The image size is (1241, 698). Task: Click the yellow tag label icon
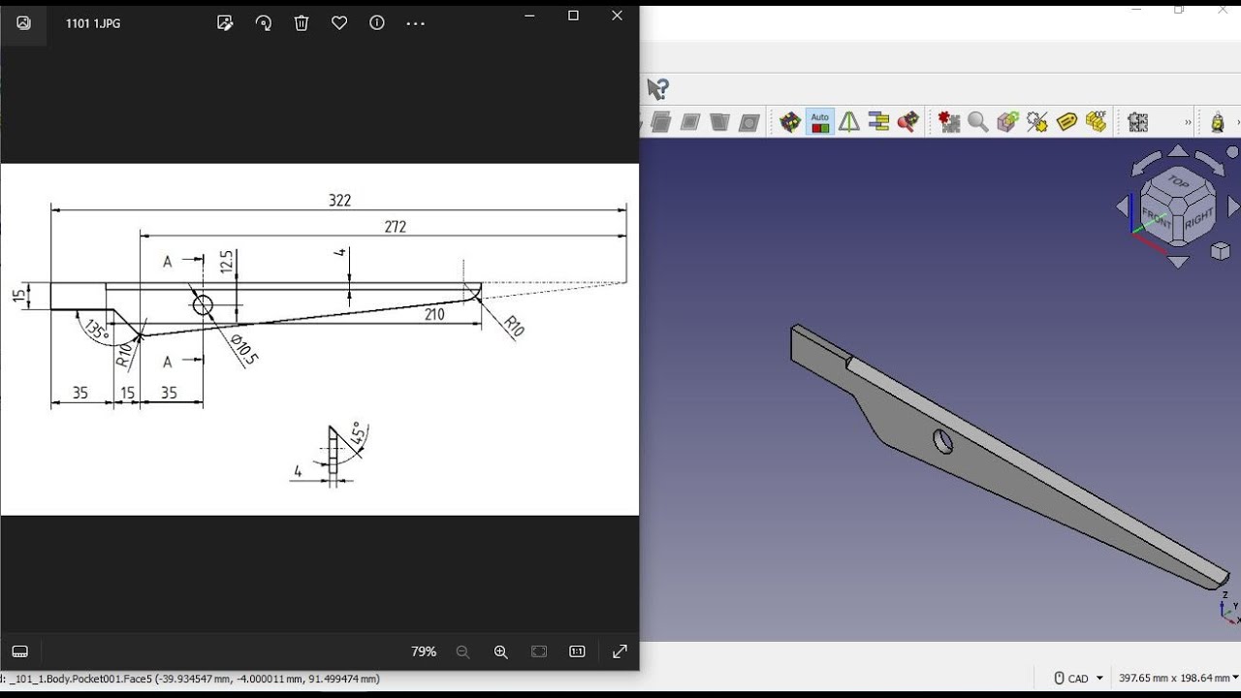coord(1066,122)
